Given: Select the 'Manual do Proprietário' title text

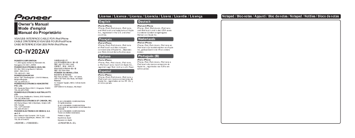Looking at the screenshot, I should tap(40, 33).
